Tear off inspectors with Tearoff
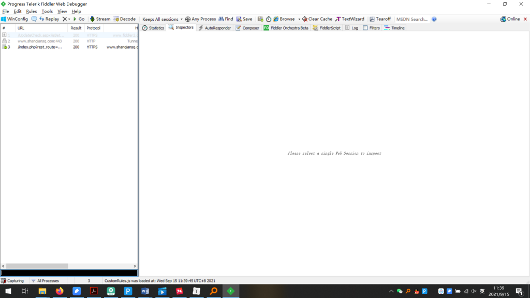530x298 pixels. (x=380, y=19)
